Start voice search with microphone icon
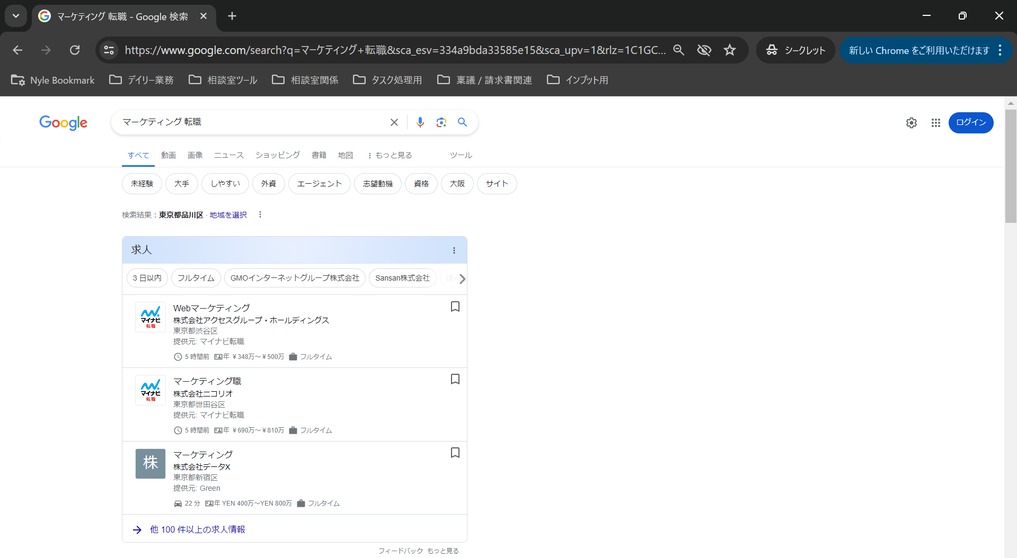The height and width of the screenshot is (558, 1017). (420, 122)
